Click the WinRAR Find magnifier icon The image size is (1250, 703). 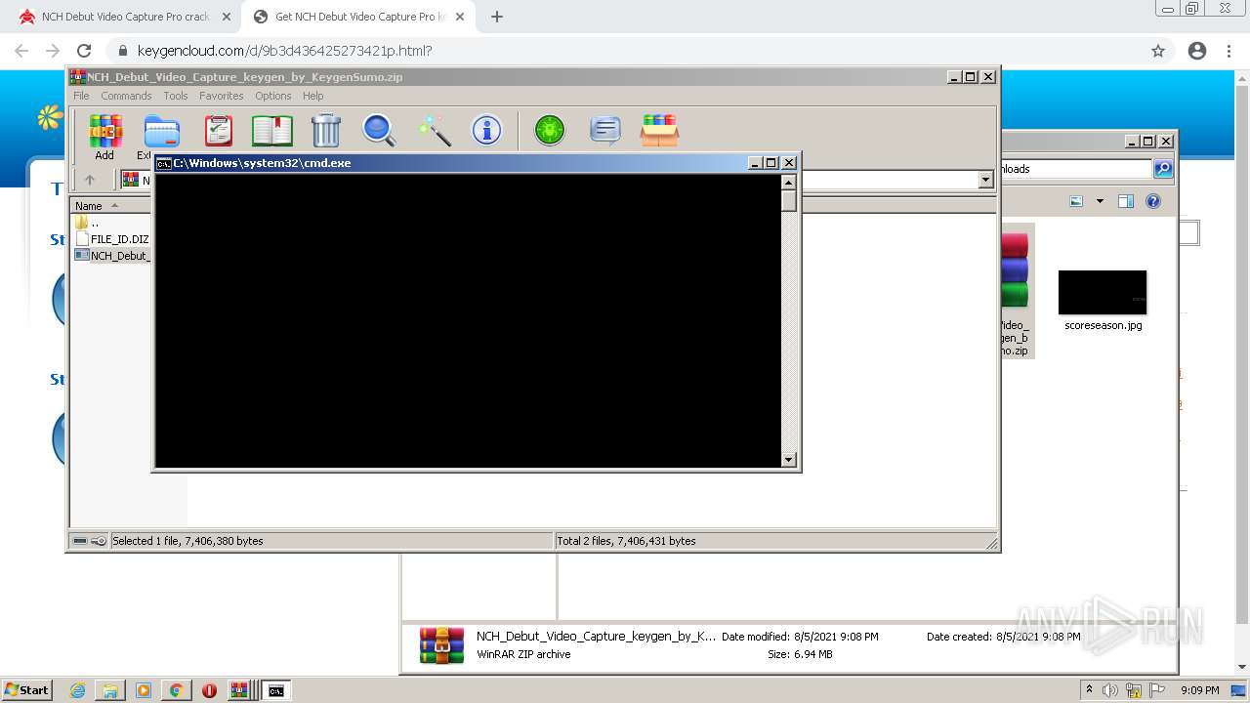[x=379, y=131]
